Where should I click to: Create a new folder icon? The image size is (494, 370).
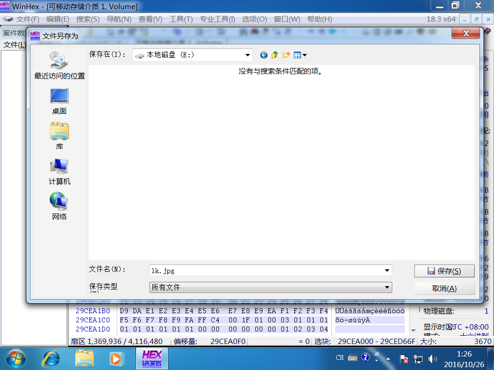[286, 55]
